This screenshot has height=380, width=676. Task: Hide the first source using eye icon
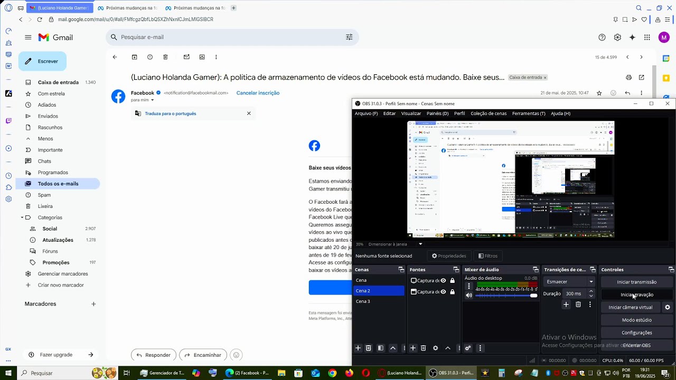point(444,281)
